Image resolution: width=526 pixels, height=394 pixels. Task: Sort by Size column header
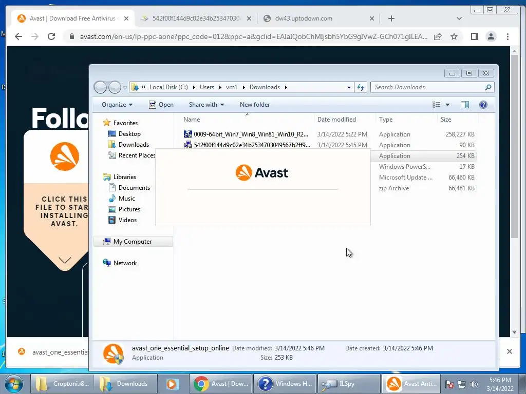click(458, 120)
